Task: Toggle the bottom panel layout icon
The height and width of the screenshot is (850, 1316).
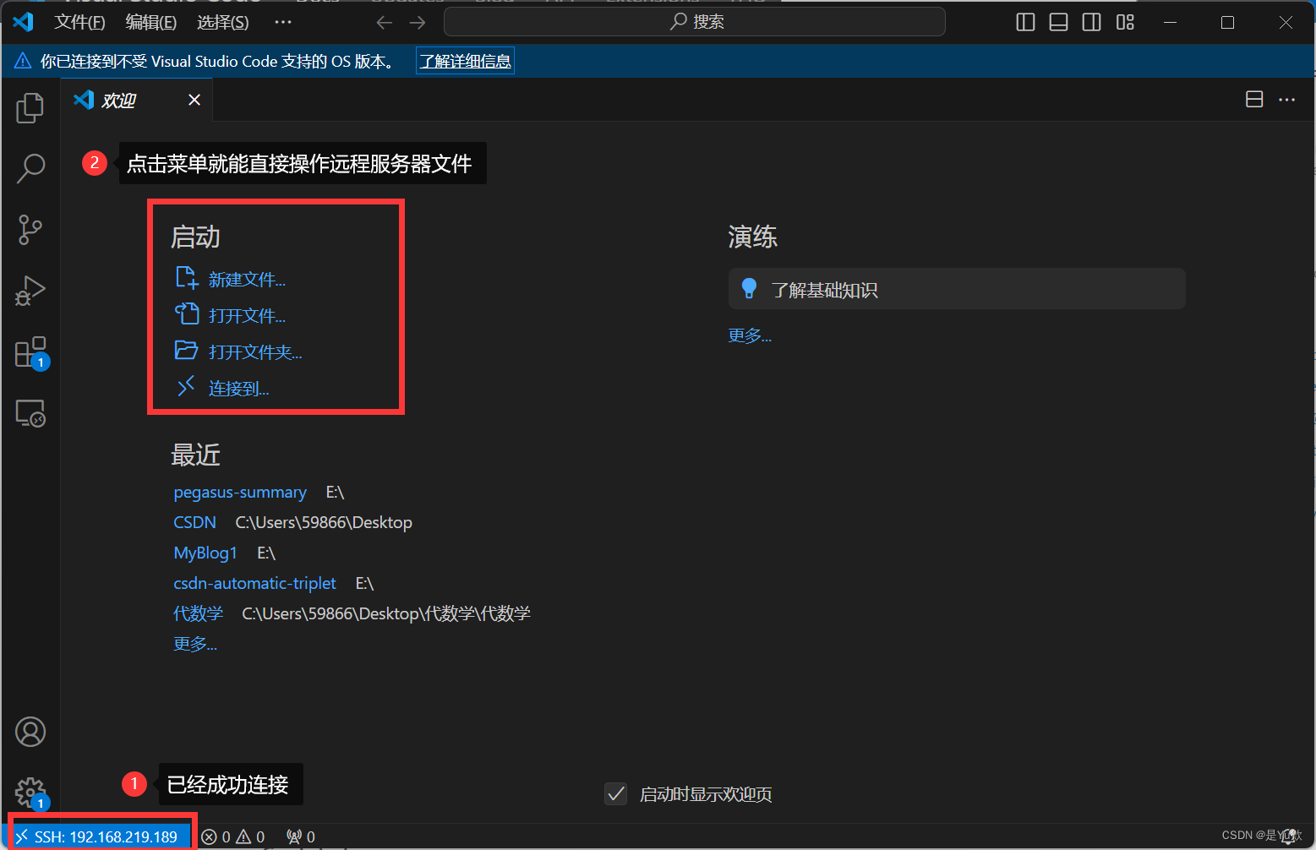Action: 1058,23
